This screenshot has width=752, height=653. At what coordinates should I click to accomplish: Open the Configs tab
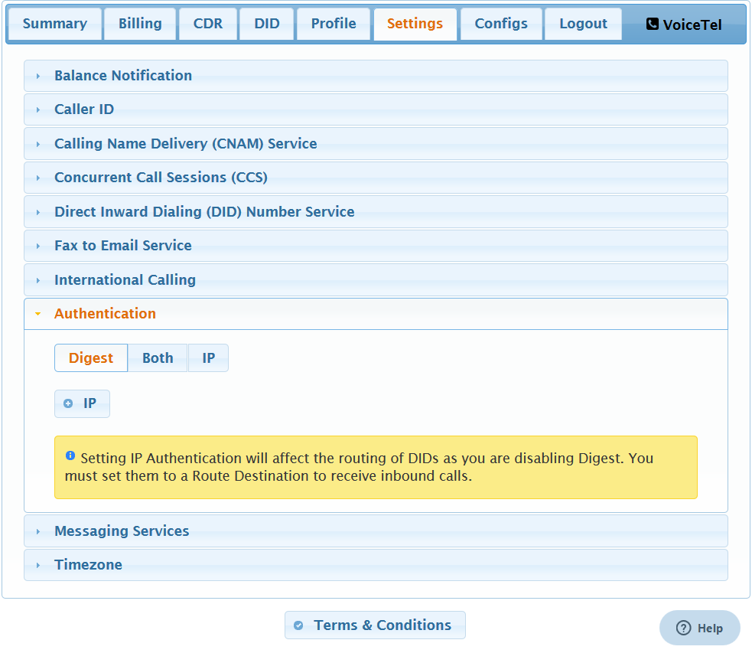(x=500, y=24)
